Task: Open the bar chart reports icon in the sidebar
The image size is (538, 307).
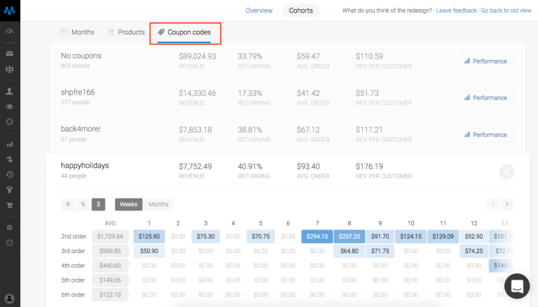Action: coord(10,144)
